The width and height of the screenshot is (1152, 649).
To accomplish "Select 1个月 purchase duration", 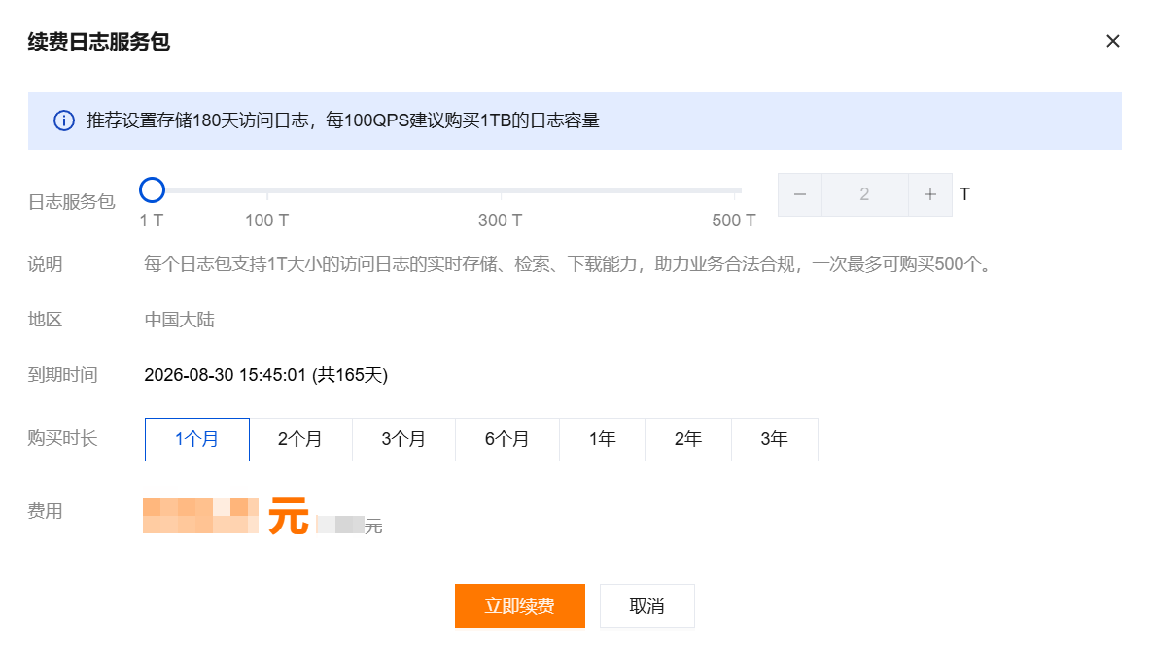I will point(197,439).
